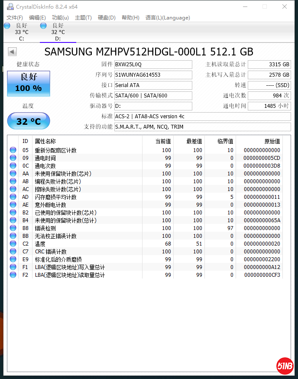Open the 功能(u) menu

pos(60,18)
